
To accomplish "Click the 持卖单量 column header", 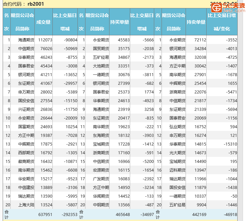I will pyautogui.click(x=196, y=22).
